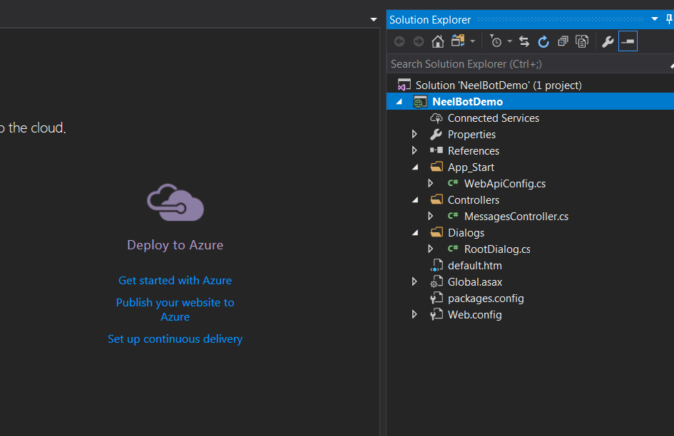The image size is (674, 436).
Task: Click the Home icon in Solution Explorer
Action: pos(438,41)
